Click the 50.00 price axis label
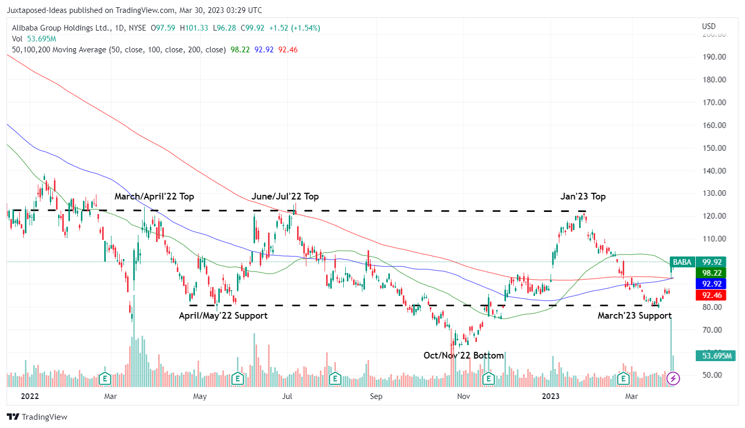This screenshot has width=745, height=428. 713,375
